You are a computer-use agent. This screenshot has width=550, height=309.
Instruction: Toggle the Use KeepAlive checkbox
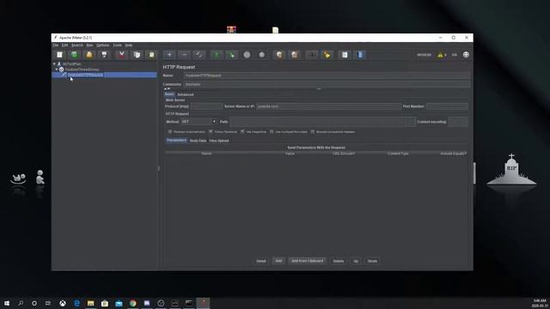(x=242, y=131)
